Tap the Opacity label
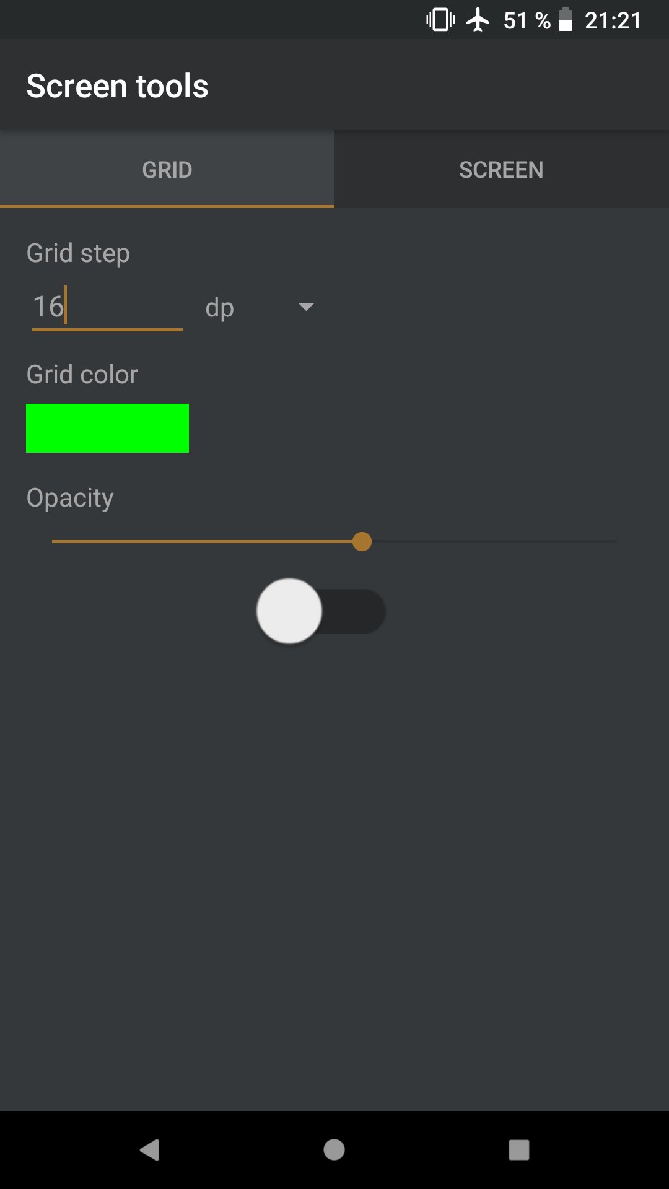This screenshot has width=669, height=1189. coord(69,497)
